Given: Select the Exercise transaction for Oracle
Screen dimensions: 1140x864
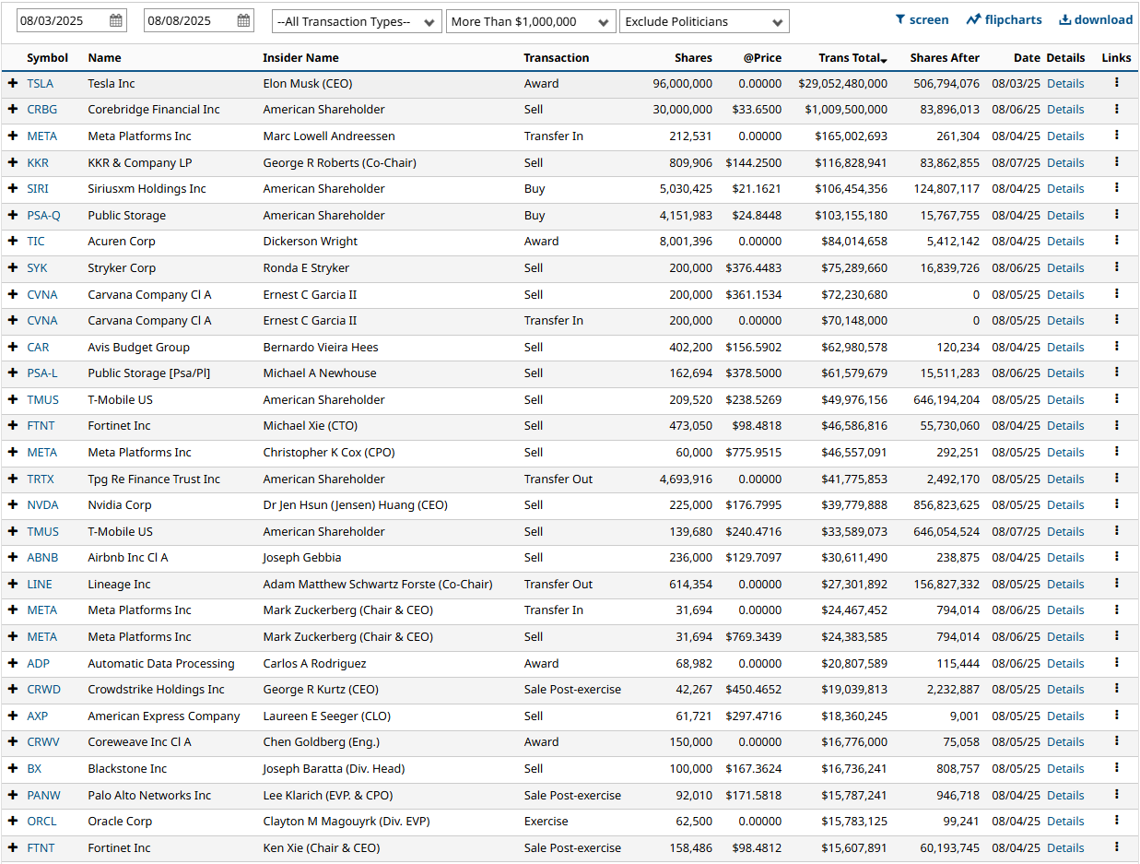Looking at the screenshot, I should [x=544, y=821].
